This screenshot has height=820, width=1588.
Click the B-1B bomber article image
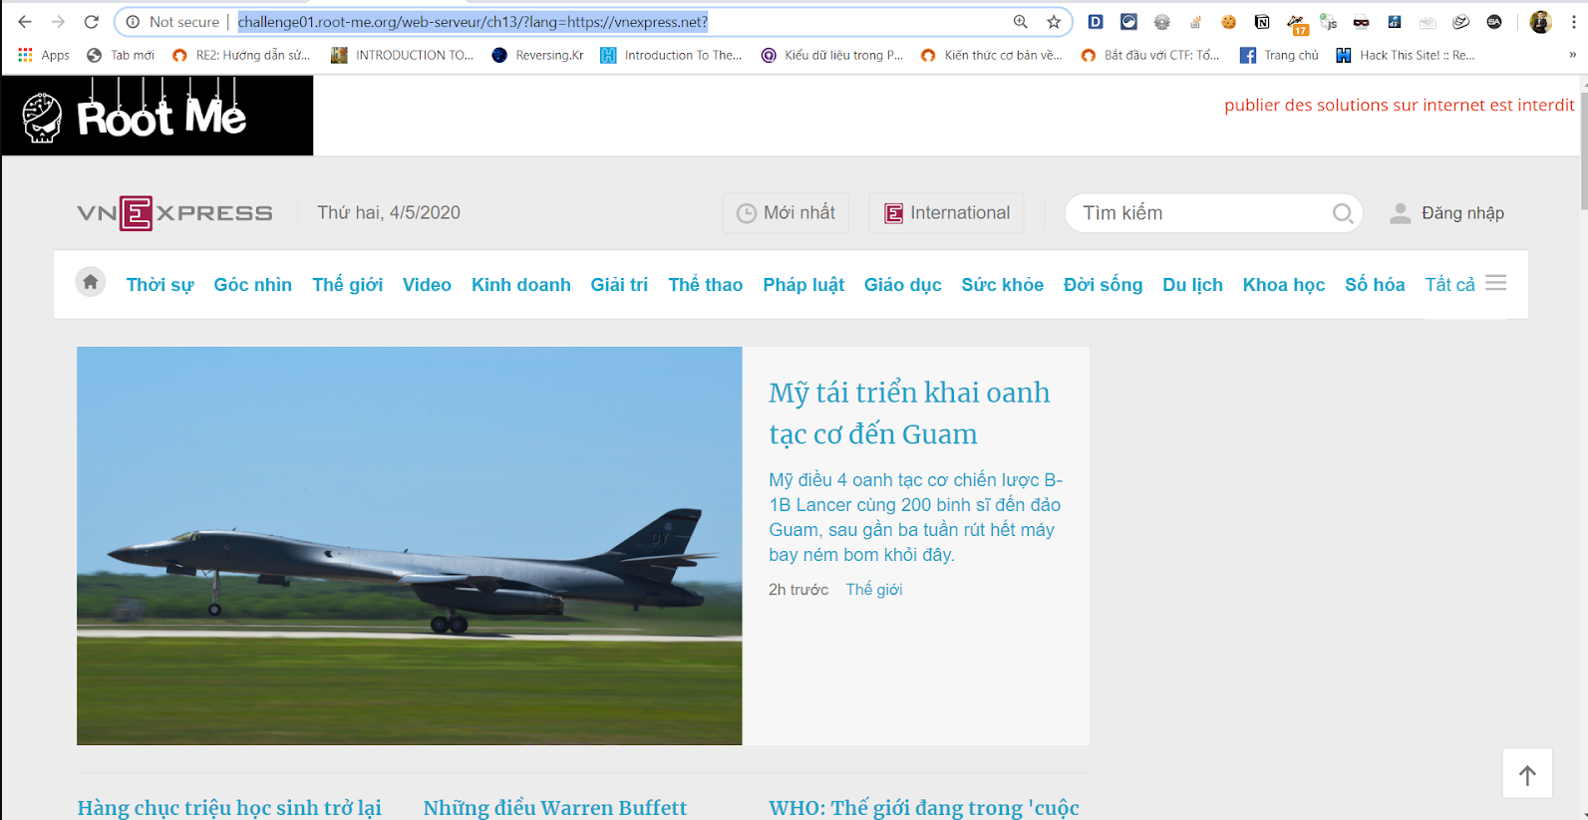coord(410,546)
